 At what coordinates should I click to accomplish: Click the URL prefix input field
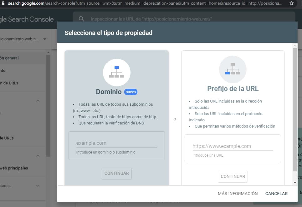233,146
